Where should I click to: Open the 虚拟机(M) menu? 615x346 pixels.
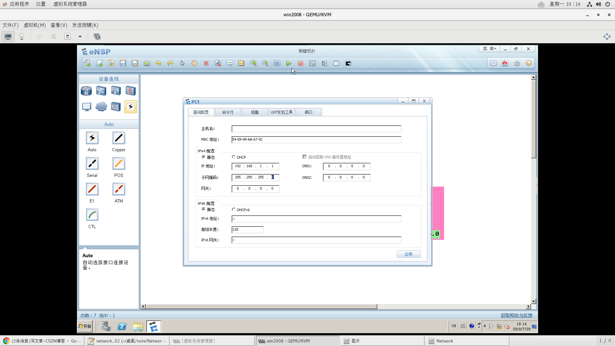point(35,25)
